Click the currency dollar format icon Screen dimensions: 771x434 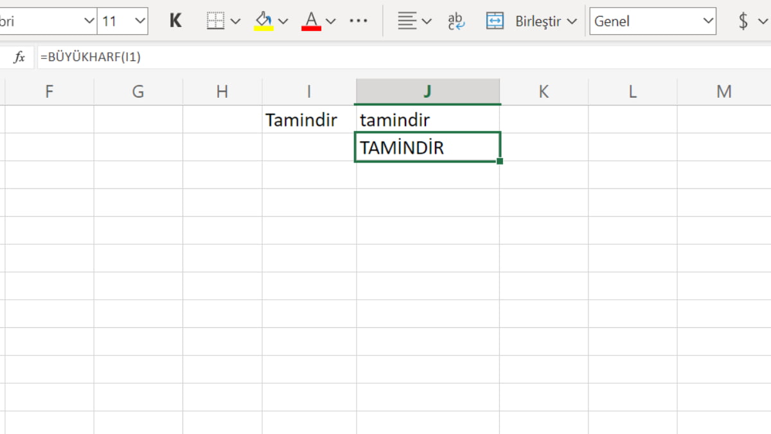[743, 21]
